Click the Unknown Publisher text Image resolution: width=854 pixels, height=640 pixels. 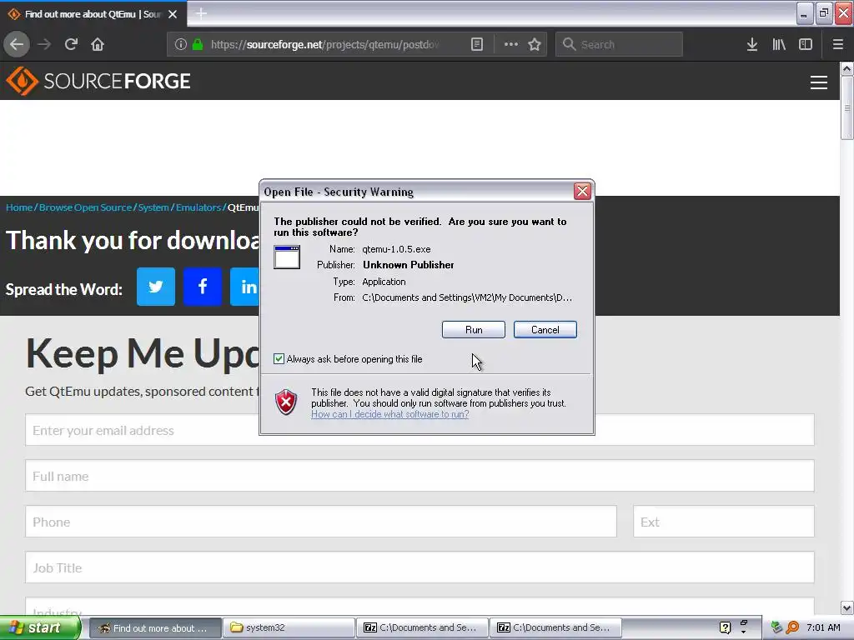[408, 265]
